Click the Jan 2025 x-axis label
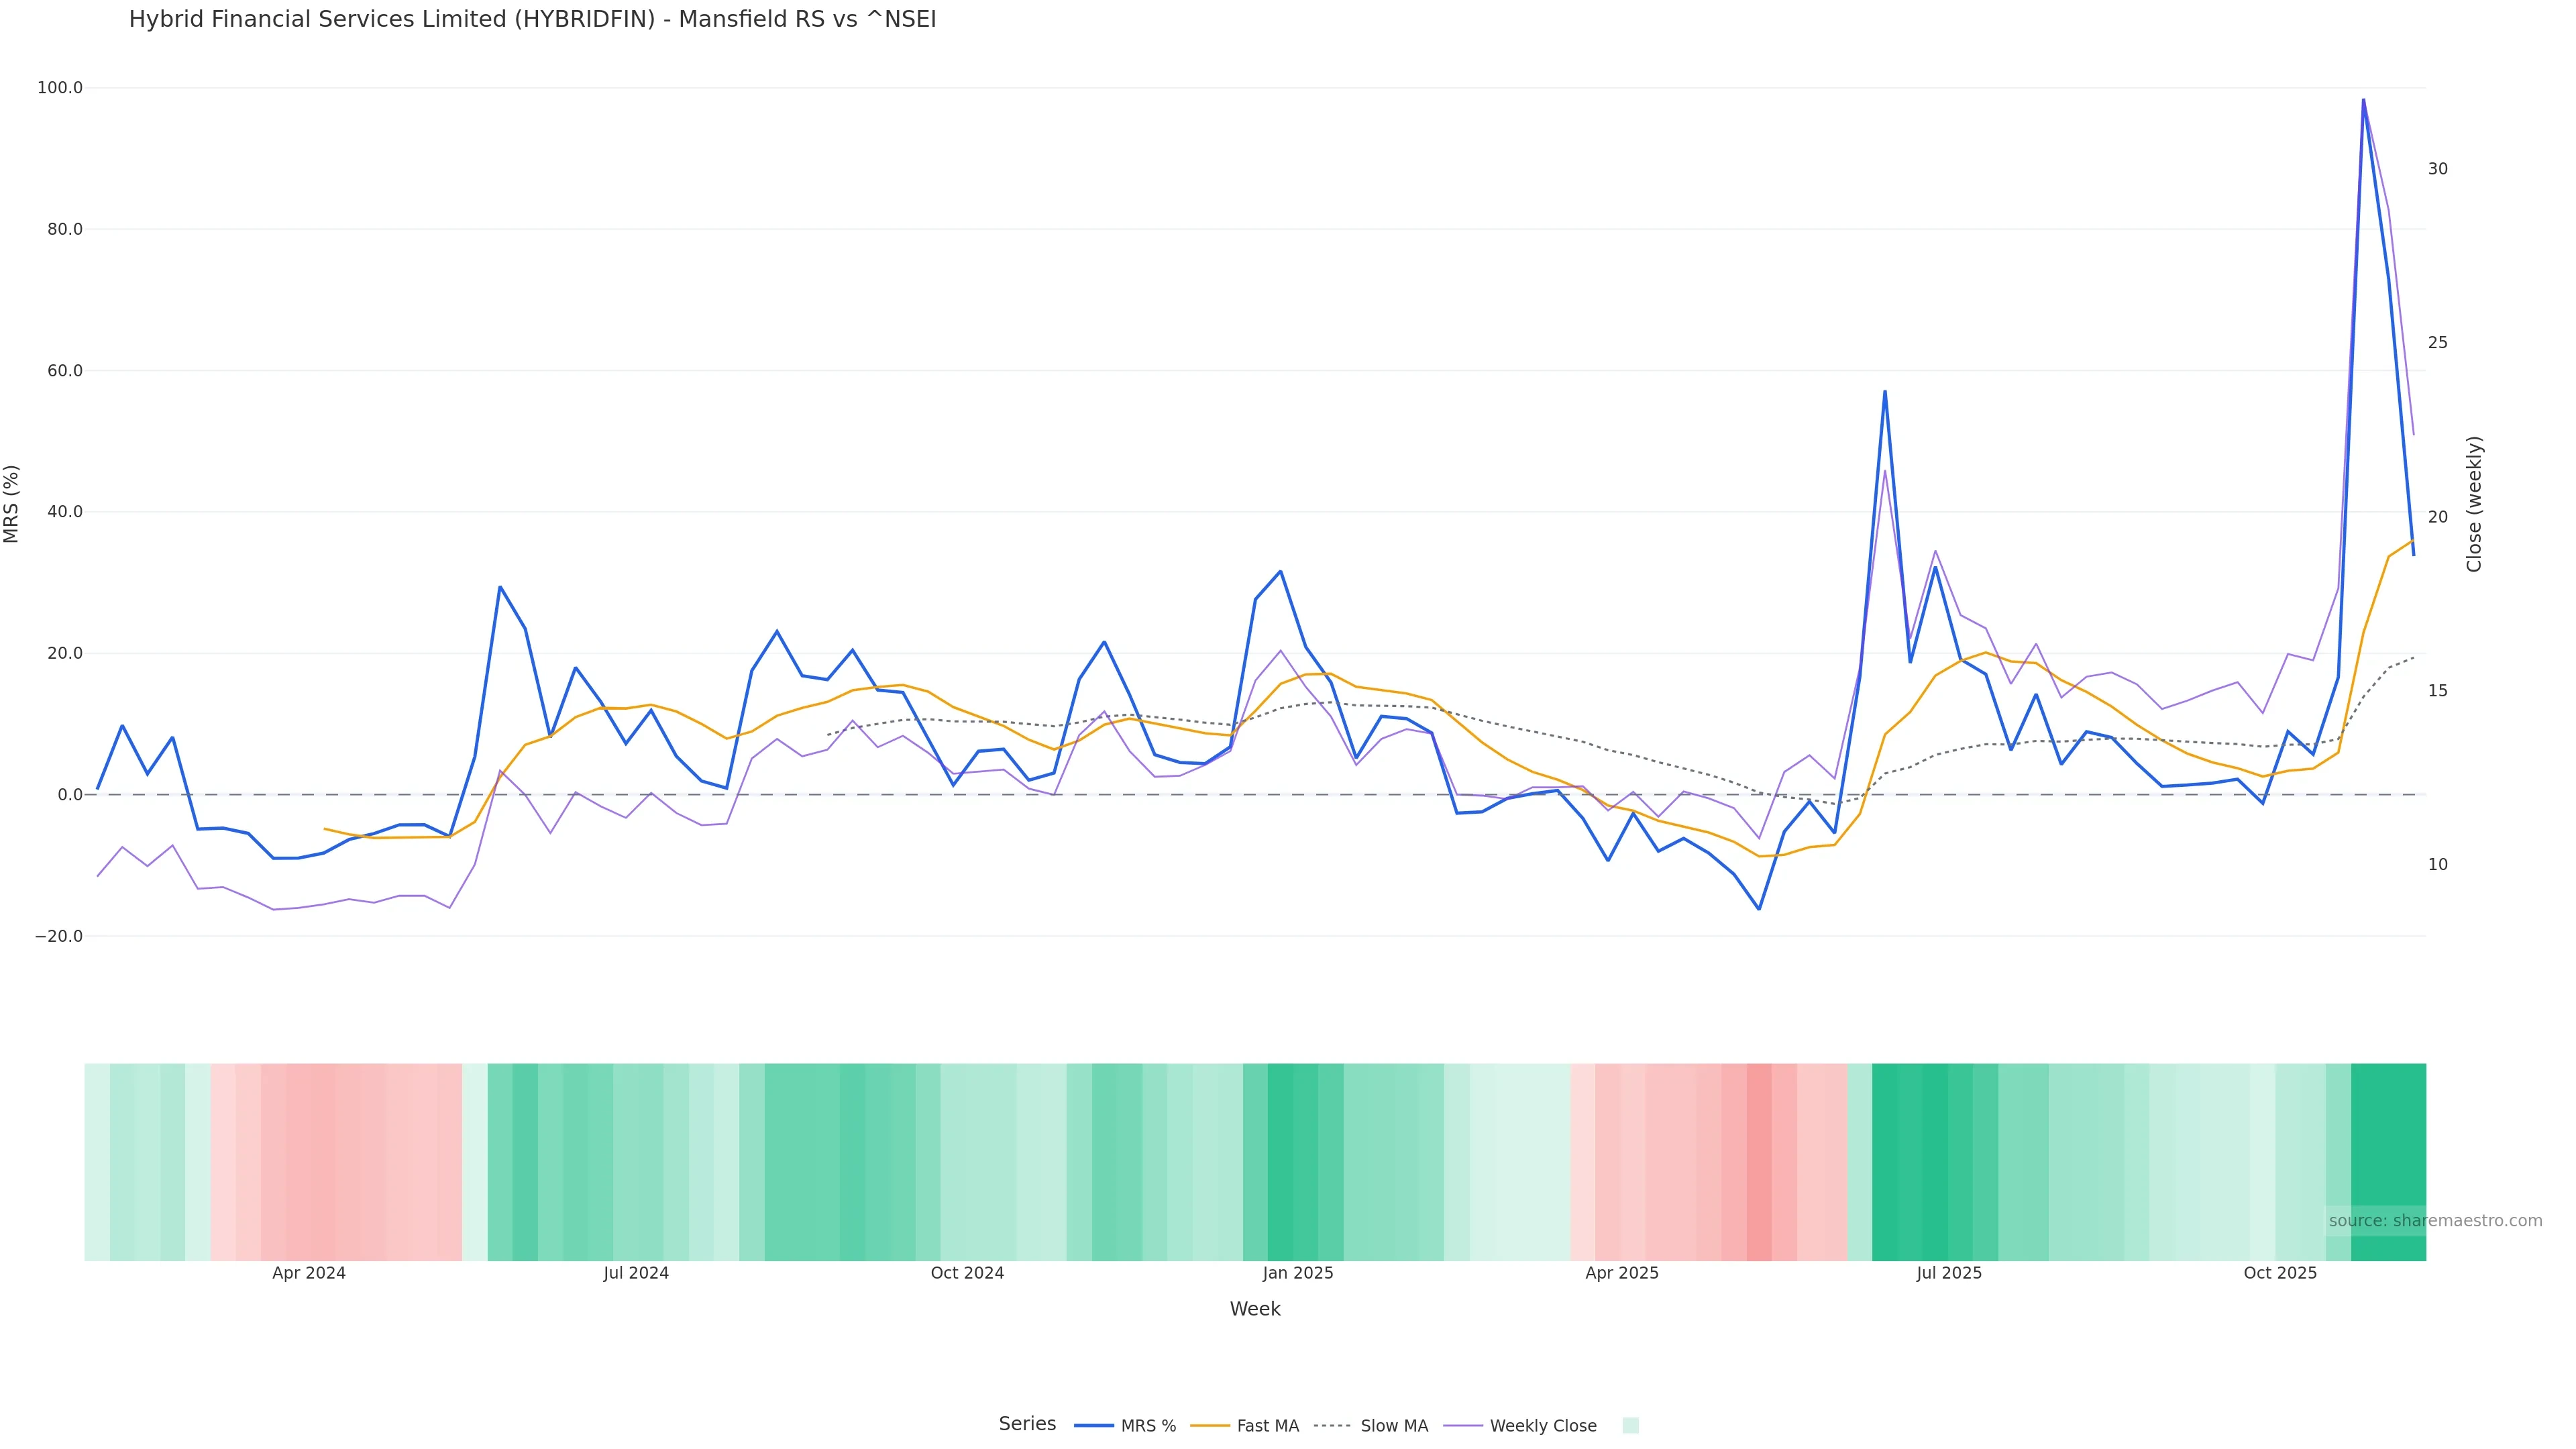Image resolution: width=2576 pixels, height=1449 pixels. point(1297,1274)
